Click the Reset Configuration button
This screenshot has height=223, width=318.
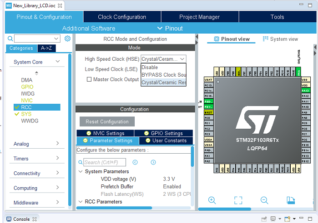[107, 121]
